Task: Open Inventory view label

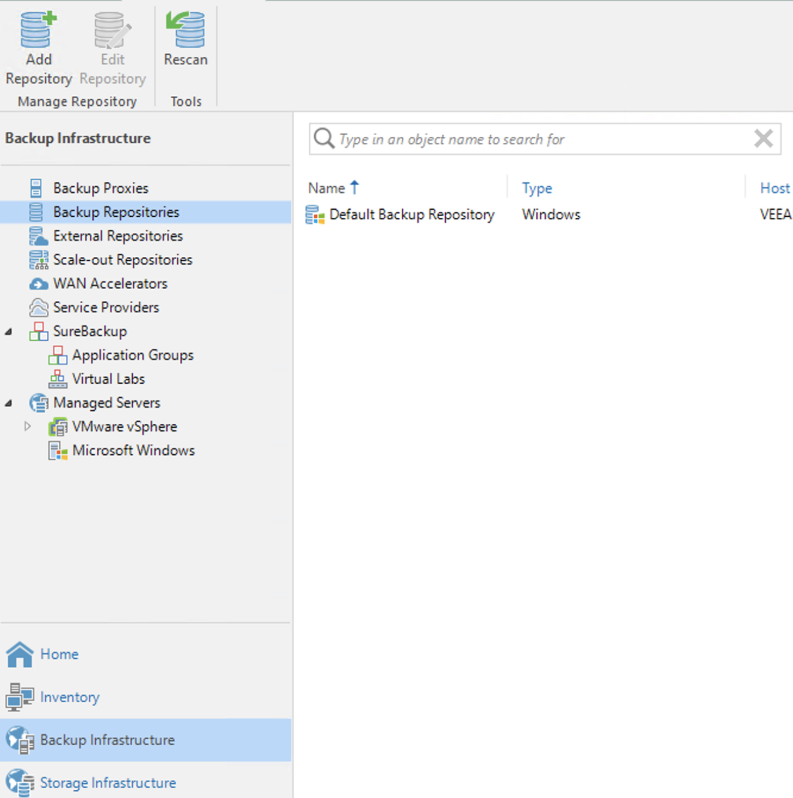Action: click(70, 697)
